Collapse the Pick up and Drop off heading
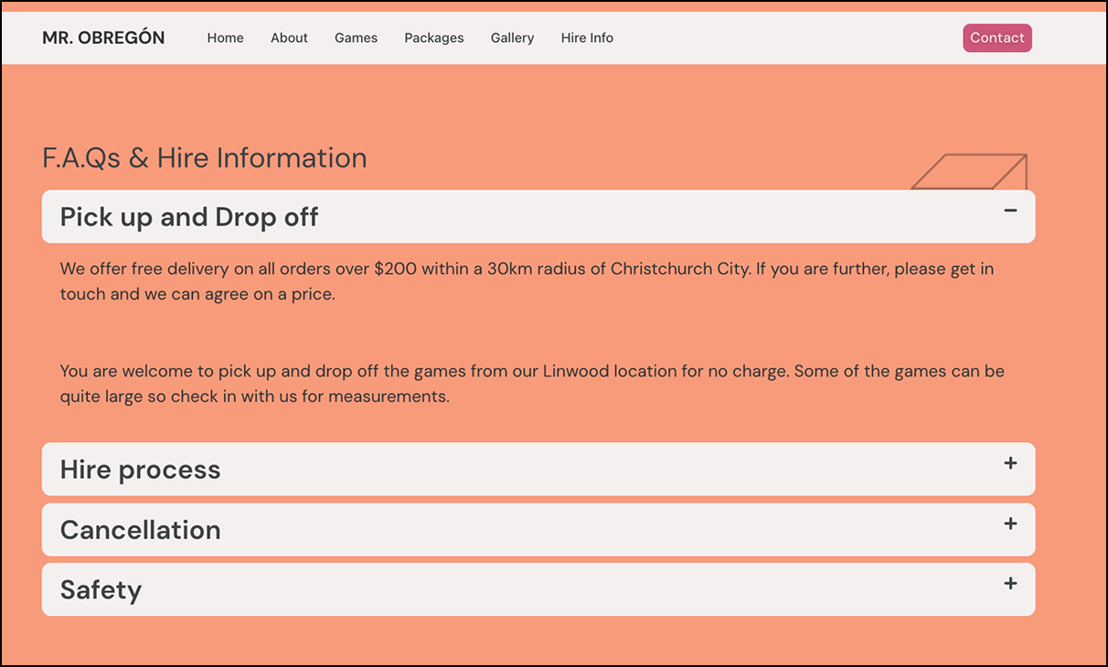The width and height of the screenshot is (1108, 667). [x=189, y=217]
